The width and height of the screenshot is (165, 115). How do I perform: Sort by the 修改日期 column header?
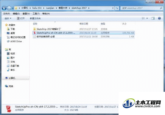tap(84, 24)
